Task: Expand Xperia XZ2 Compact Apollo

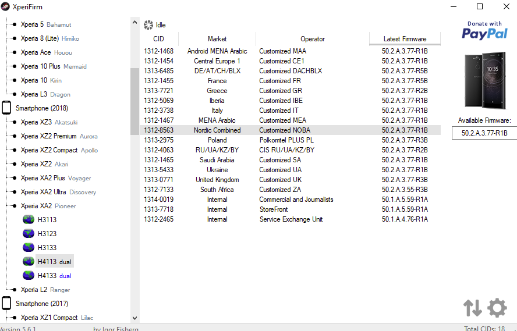Action: pos(59,150)
